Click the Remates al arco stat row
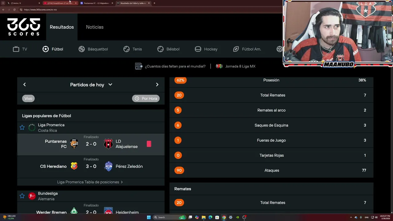Image resolution: width=393 pixels, height=221 pixels. (x=271, y=110)
